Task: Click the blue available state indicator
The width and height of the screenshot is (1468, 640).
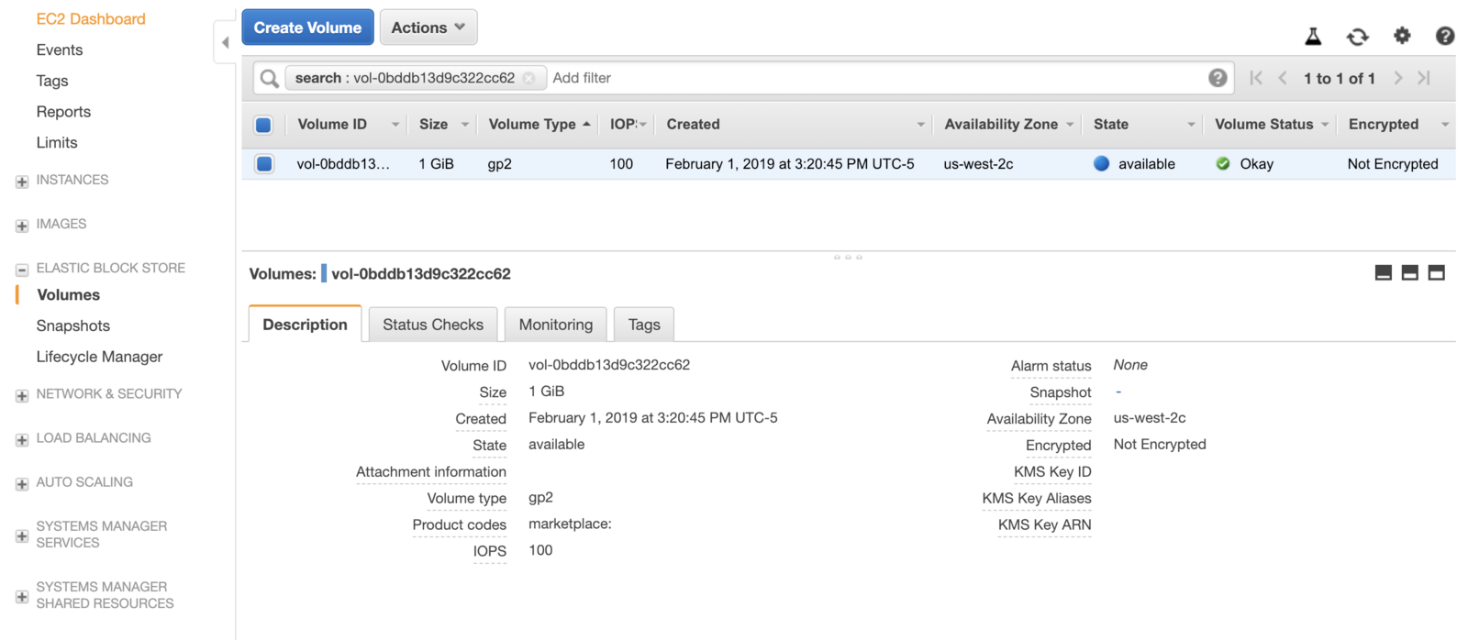Action: pos(1101,163)
